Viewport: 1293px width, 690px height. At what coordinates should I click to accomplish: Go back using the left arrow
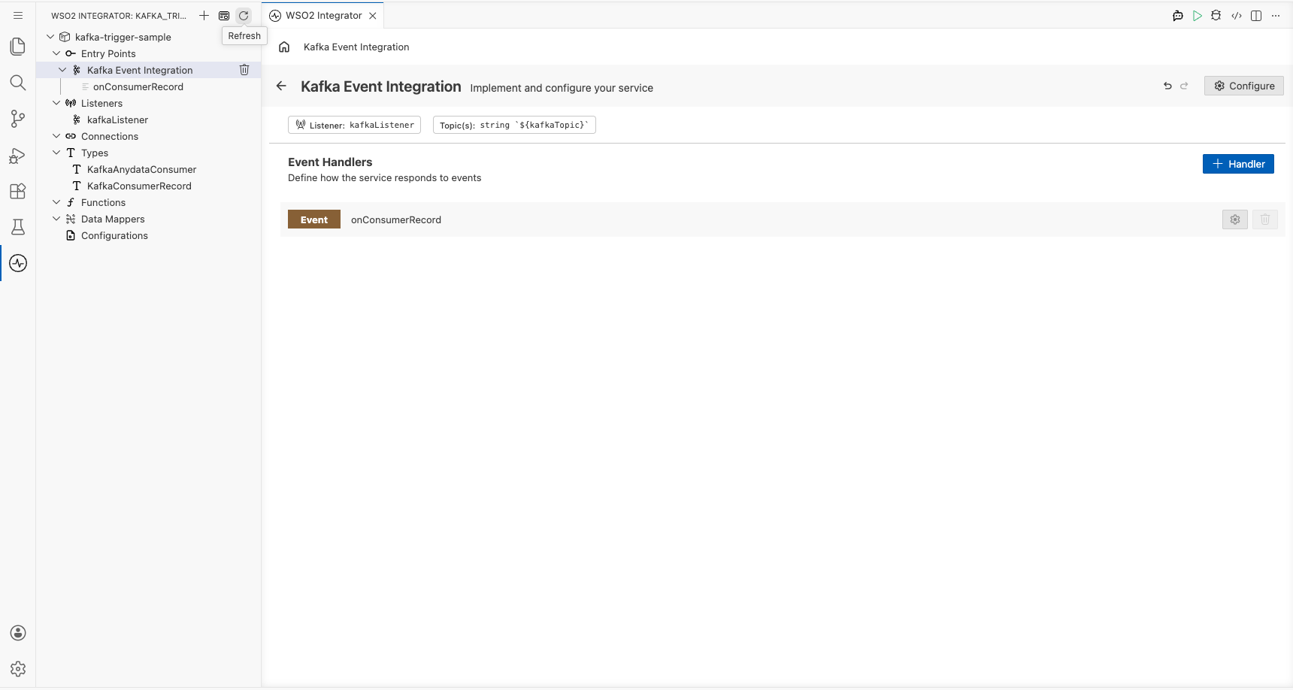[281, 86]
